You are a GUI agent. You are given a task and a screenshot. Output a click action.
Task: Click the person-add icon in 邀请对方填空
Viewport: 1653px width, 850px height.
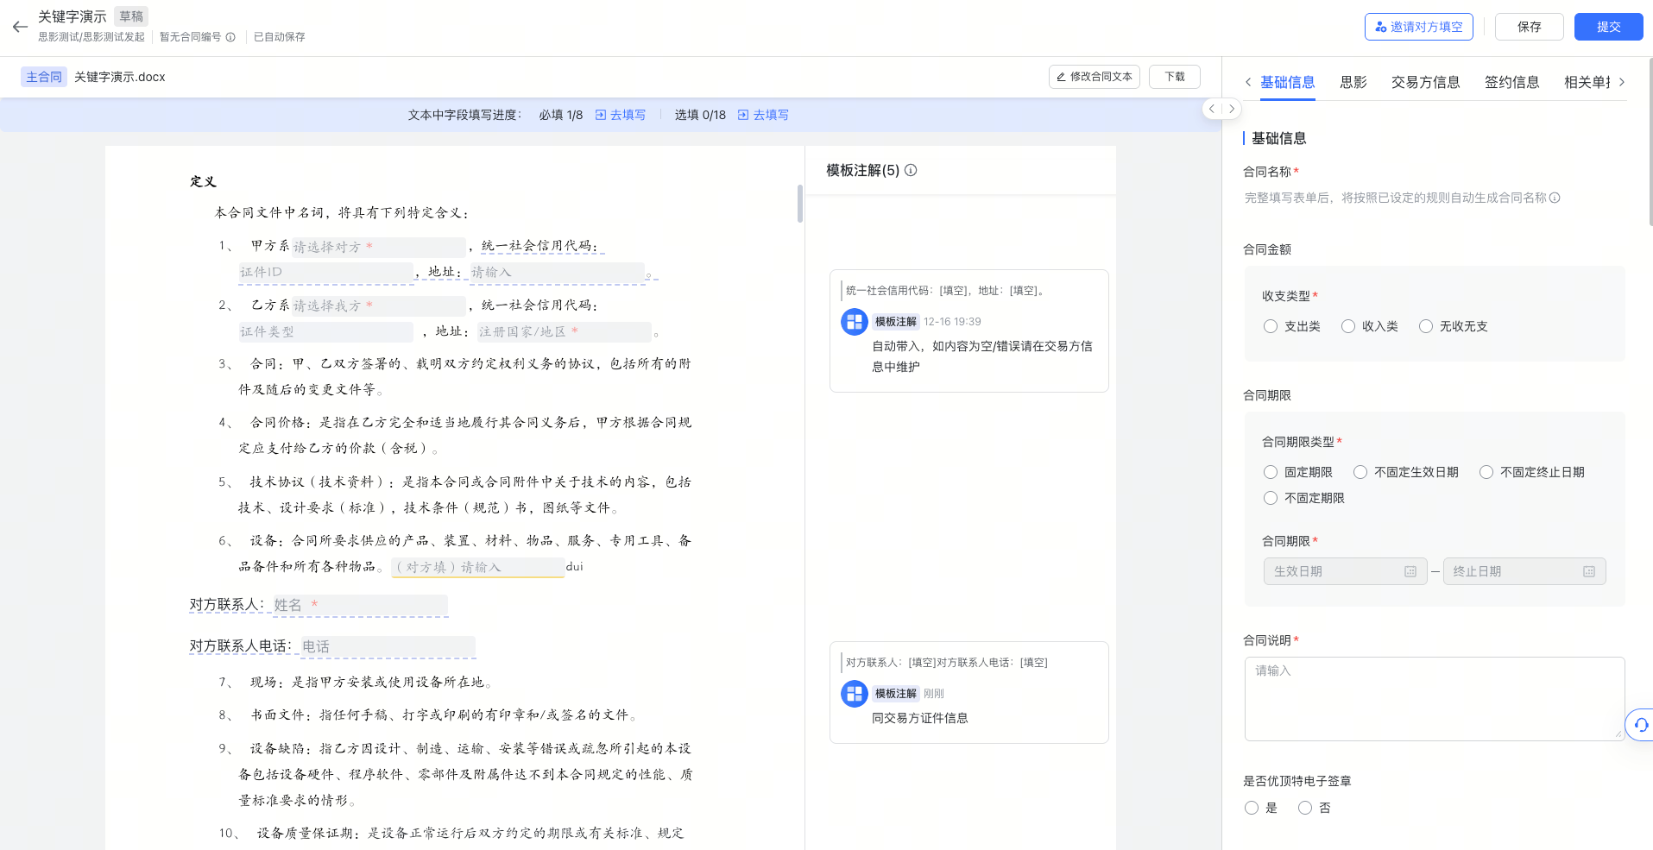point(1379,26)
